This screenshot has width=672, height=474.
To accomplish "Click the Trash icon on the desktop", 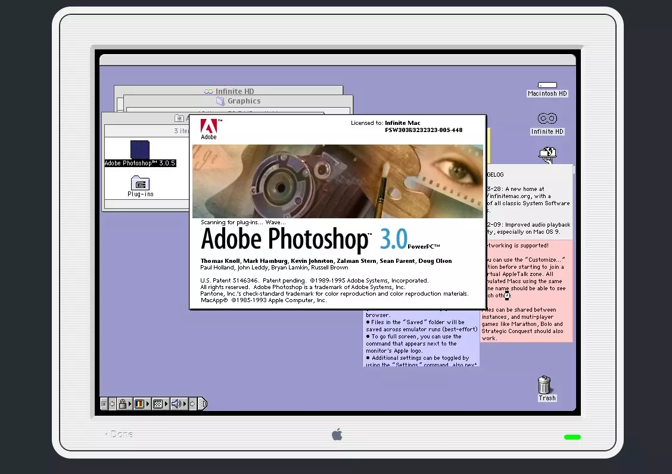I will pyautogui.click(x=545, y=385).
